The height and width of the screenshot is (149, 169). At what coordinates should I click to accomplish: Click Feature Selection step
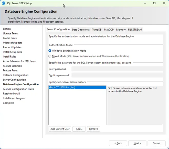pyautogui.click(x=12, y=66)
